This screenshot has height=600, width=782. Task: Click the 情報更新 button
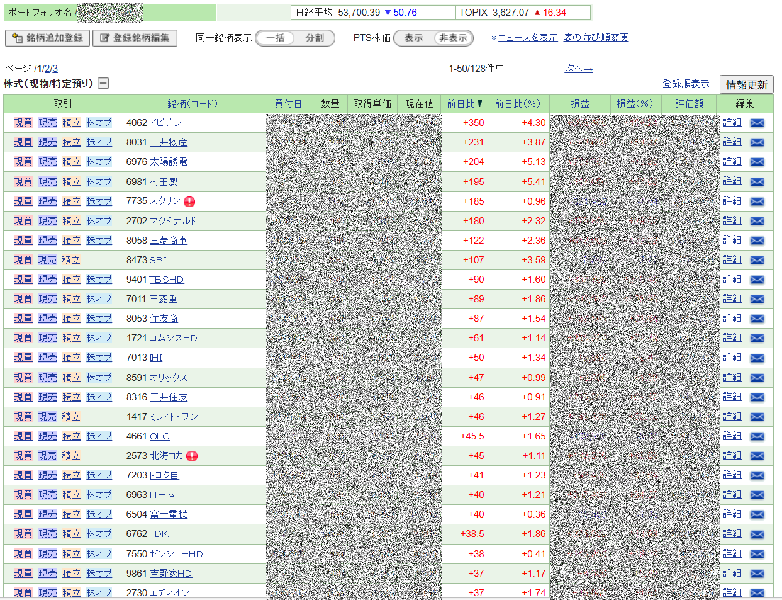pos(746,84)
